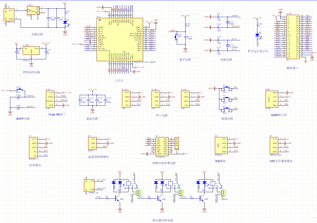317x223 pixels.
Task: Click the S_K2 BOOT key switch
Action: tap(20, 90)
